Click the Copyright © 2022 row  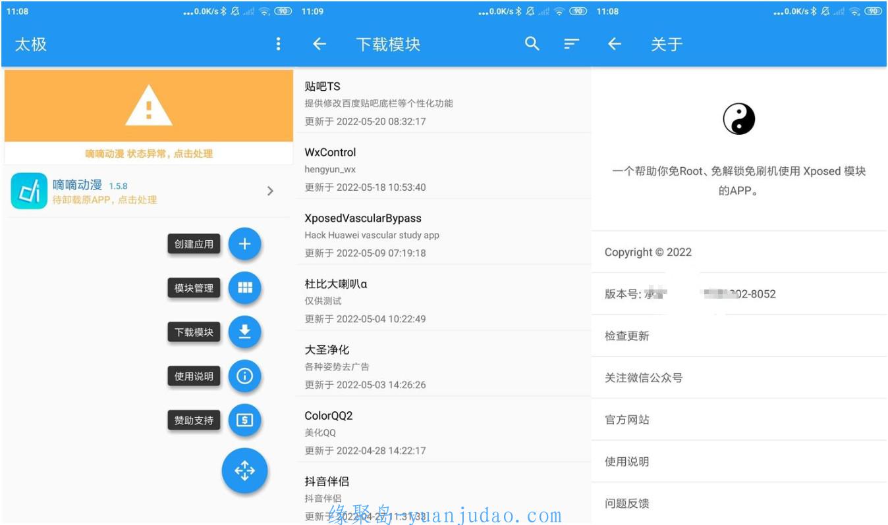coord(739,252)
